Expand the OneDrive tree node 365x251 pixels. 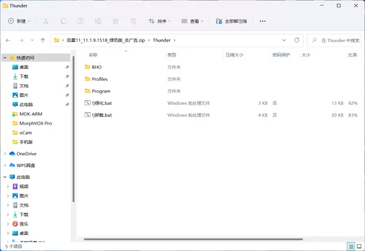[x=6, y=153]
